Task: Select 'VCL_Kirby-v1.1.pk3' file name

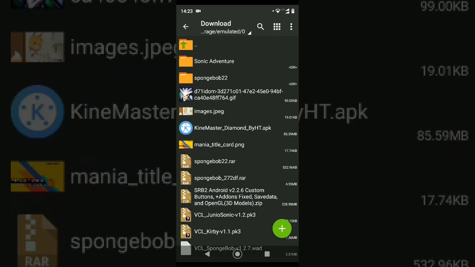Action: (217, 231)
